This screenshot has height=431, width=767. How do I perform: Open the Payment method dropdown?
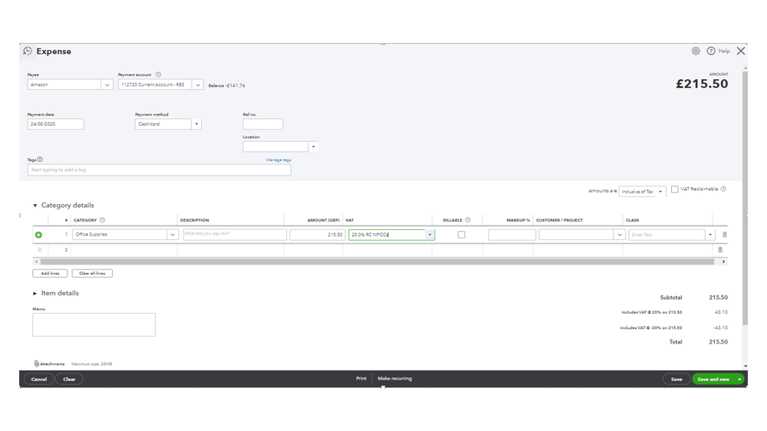197,124
